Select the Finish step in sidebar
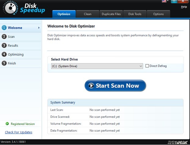Image resolution: width=190 pixels, height=145 pixels. coord(20,63)
